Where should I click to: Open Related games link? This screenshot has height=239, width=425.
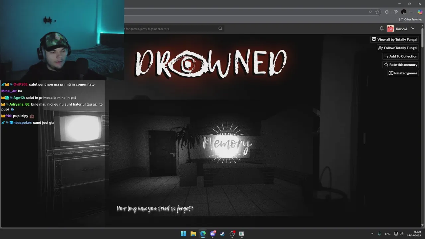(x=403, y=73)
